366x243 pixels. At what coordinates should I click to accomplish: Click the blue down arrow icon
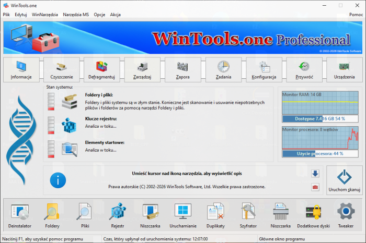click(315, 174)
